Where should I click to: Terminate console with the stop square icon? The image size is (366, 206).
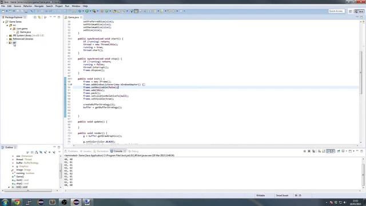click(x=305, y=151)
